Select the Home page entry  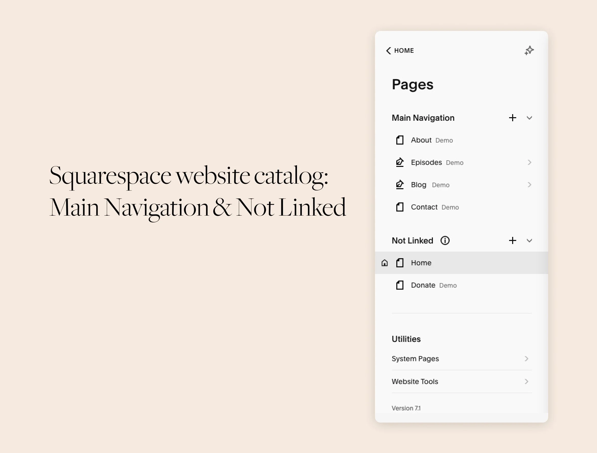coord(421,263)
